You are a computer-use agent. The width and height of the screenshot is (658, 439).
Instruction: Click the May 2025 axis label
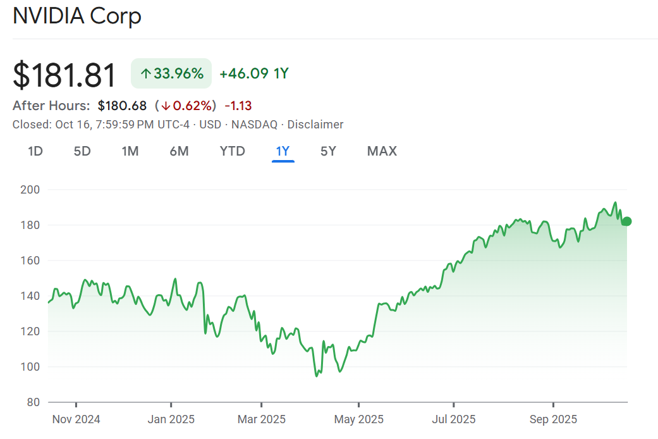pyautogui.click(x=358, y=419)
